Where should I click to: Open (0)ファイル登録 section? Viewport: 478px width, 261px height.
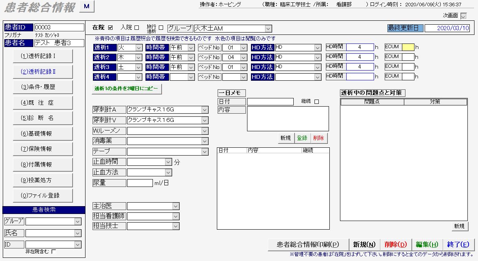(x=43, y=195)
